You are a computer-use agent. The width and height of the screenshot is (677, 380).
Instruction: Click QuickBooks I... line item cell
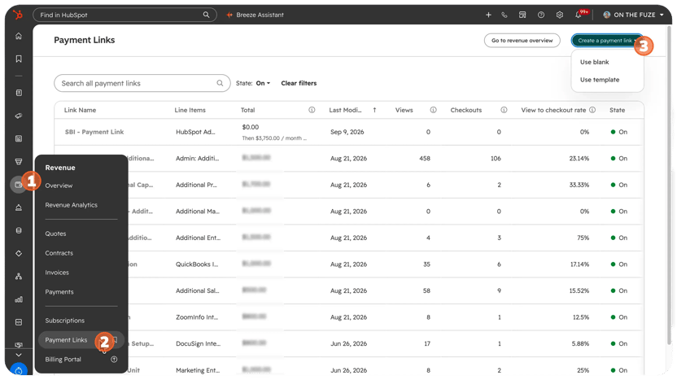[196, 264]
